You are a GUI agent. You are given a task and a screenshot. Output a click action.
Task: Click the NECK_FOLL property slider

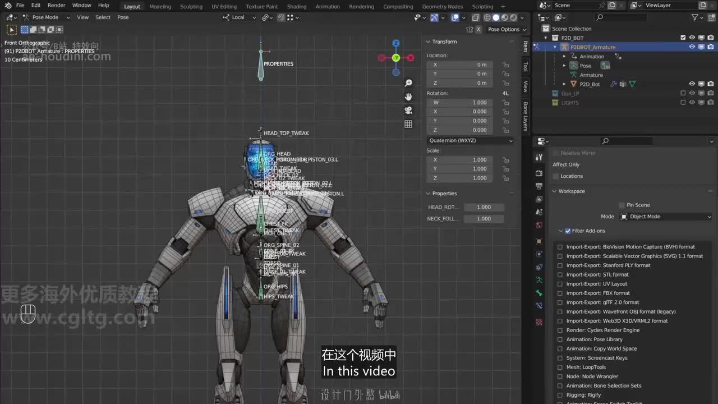pos(484,219)
